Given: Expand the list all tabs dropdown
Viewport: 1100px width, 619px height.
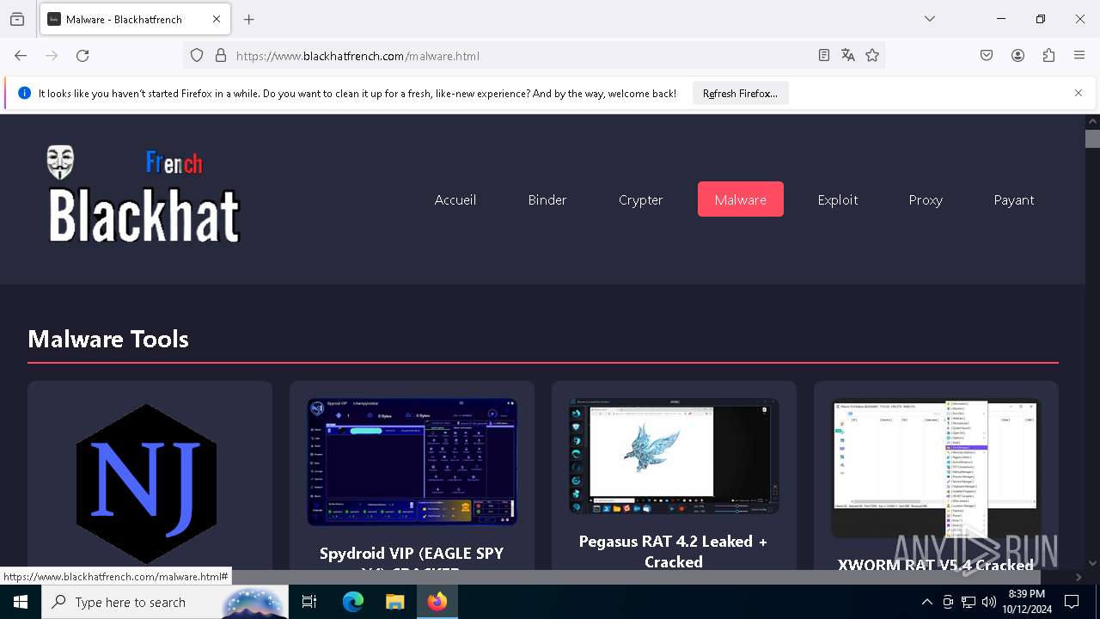Looking at the screenshot, I should [x=930, y=19].
